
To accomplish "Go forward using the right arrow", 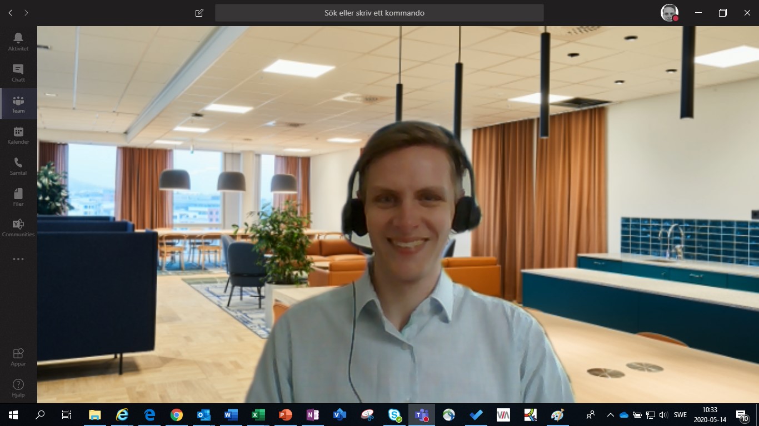I will [x=26, y=13].
